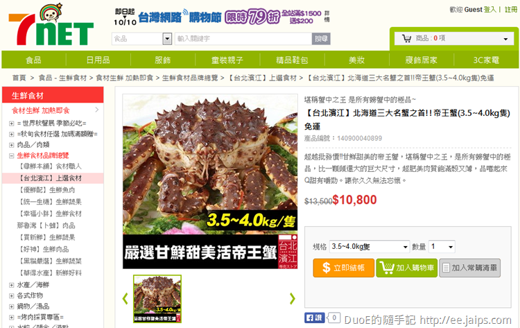Open the 數量 quantity dropdown

pyautogui.click(x=442, y=247)
